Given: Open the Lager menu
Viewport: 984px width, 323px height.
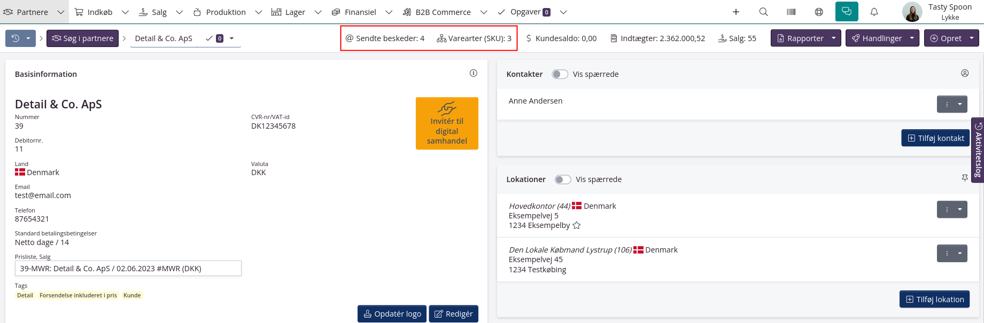Looking at the screenshot, I should [x=289, y=12].
